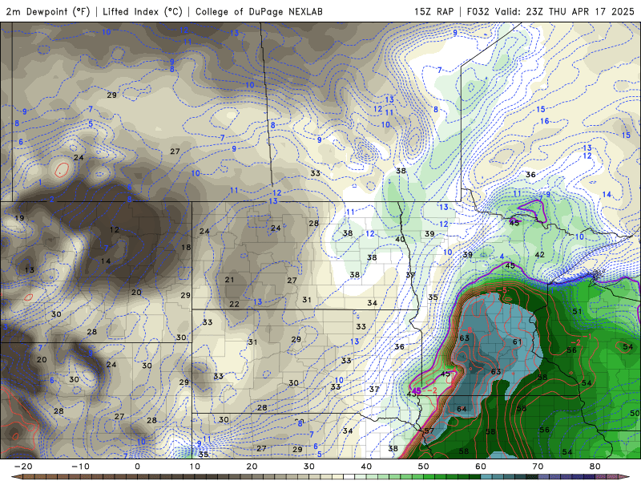Click the red -8 lifted index label
The width and height of the screenshot is (641, 481).
[467, 330]
